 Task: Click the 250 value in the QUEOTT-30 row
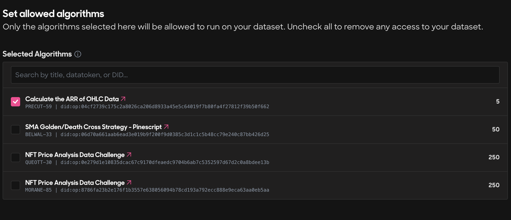494,157
